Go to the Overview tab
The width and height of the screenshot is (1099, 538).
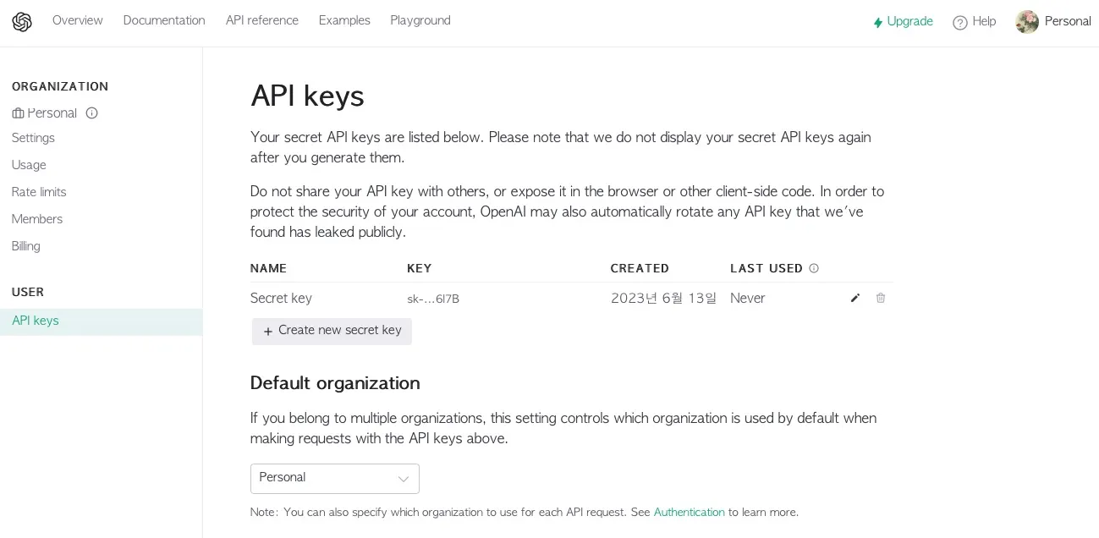point(78,20)
